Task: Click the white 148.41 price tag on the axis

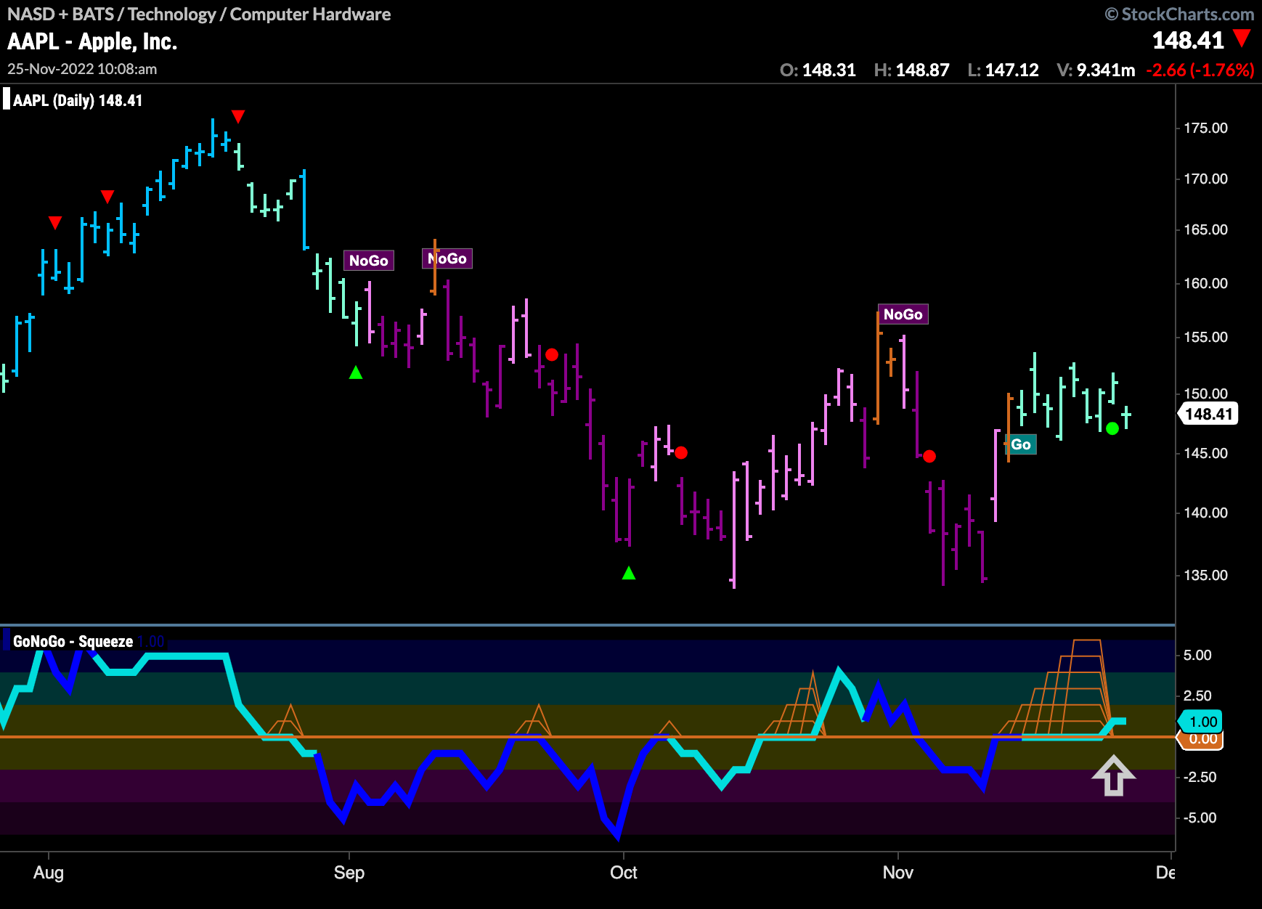Action: (1209, 414)
